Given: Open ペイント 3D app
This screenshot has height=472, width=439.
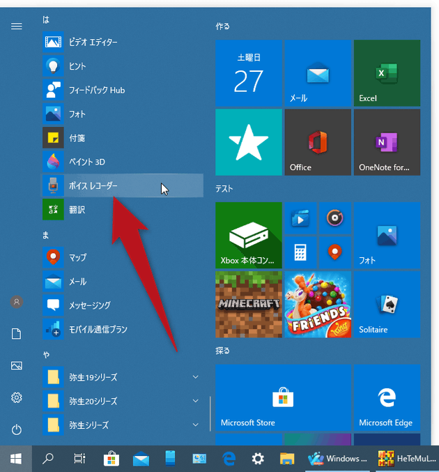Looking at the screenshot, I should 123,162.
